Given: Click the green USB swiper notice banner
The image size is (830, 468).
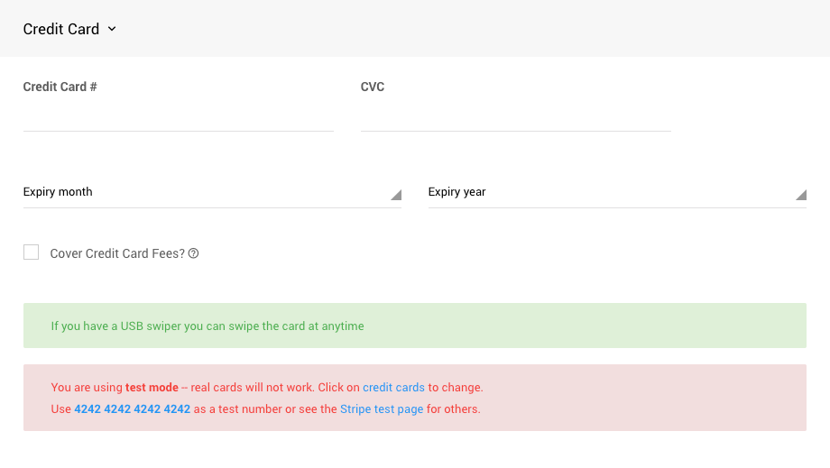Looking at the screenshot, I should click(414, 326).
